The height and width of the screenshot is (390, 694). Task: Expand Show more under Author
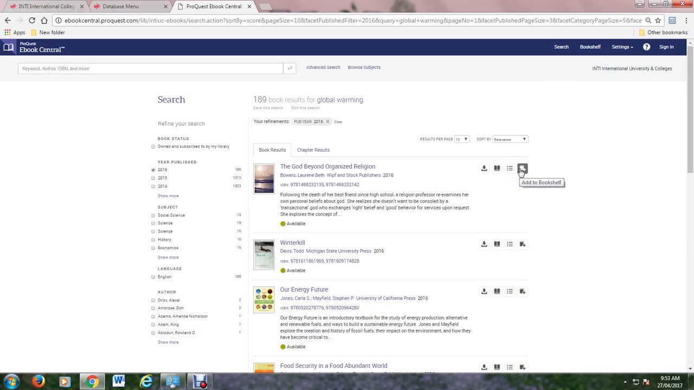(x=168, y=342)
